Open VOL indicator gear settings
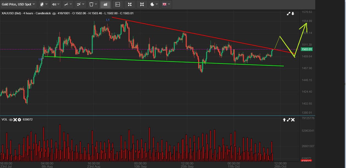 pos(20,120)
